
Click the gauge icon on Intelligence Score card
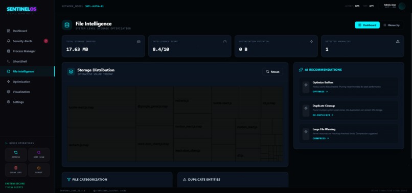(225, 41)
